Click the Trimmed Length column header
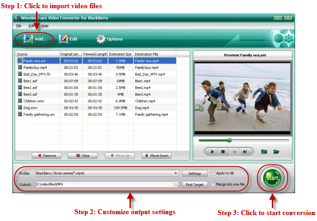Image resolution: width=317 pixels, height=221 pixels. point(95,54)
